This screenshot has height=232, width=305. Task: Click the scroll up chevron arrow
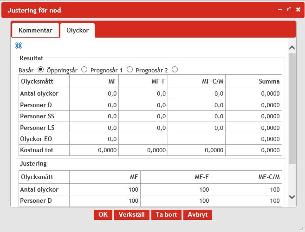point(292,48)
